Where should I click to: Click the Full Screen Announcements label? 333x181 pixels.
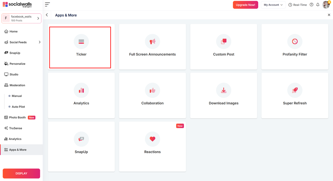(x=153, y=54)
